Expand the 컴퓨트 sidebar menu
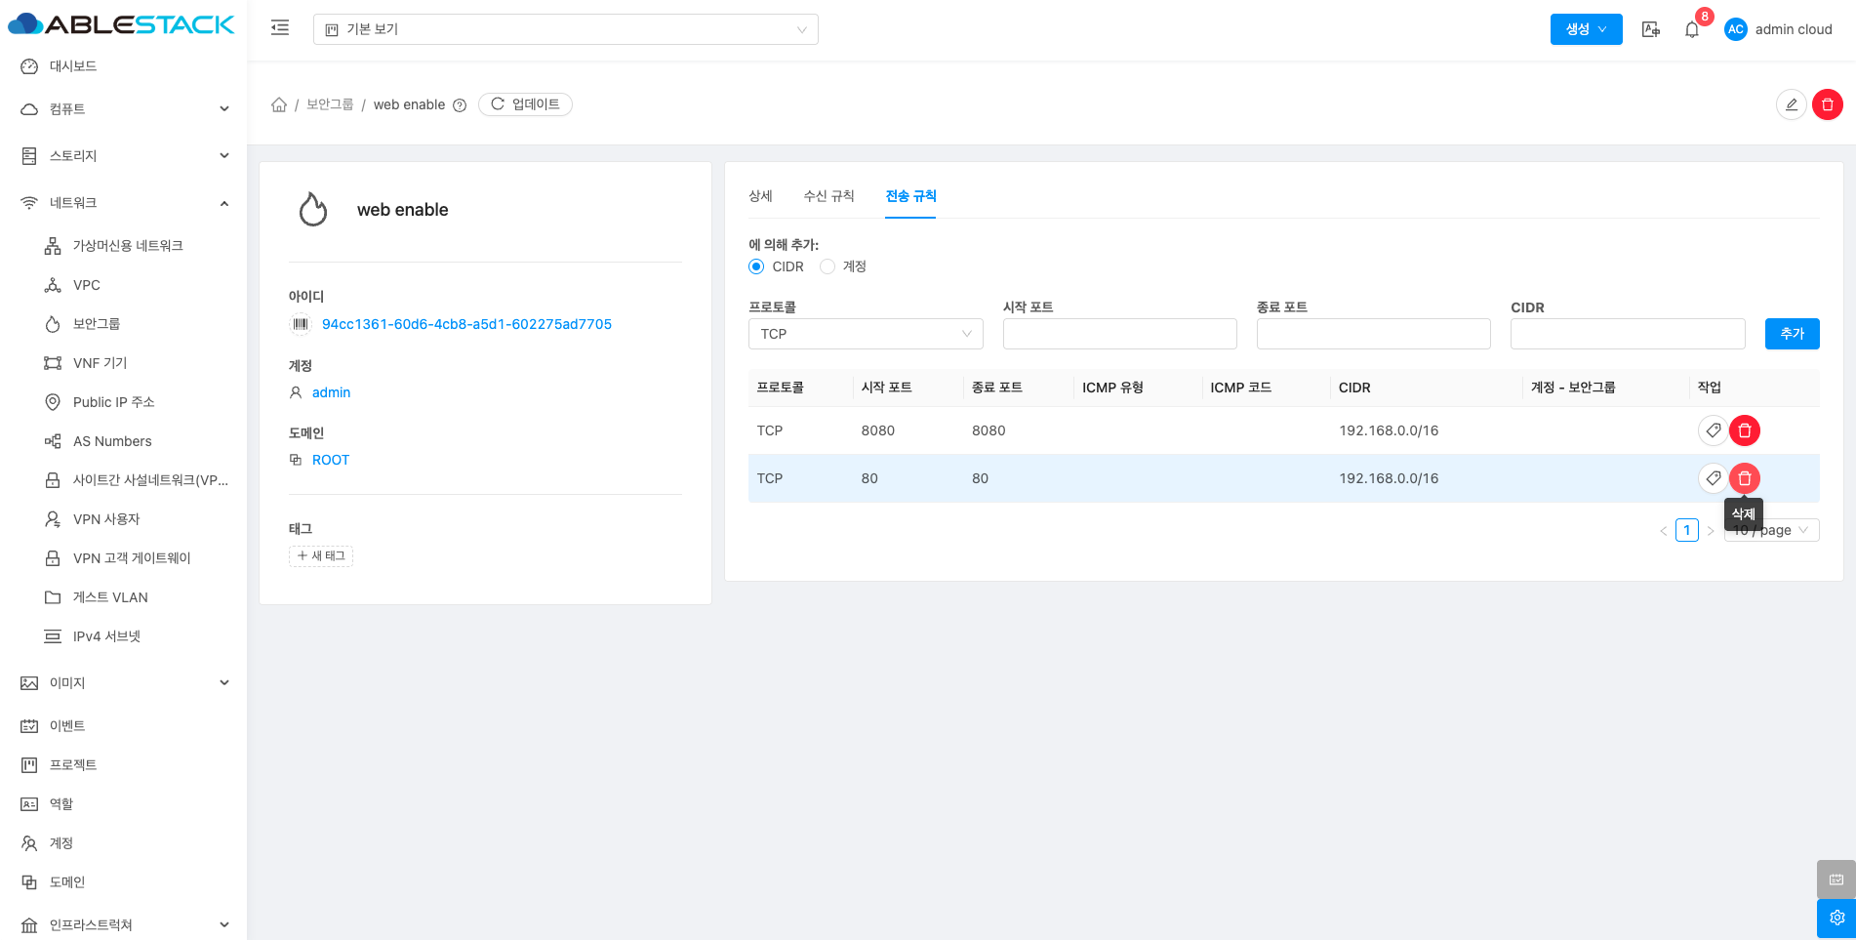The image size is (1856, 940). pyautogui.click(x=123, y=109)
